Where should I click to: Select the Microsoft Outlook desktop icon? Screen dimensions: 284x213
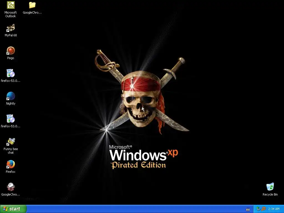pyautogui.click(x=11, y=5)
